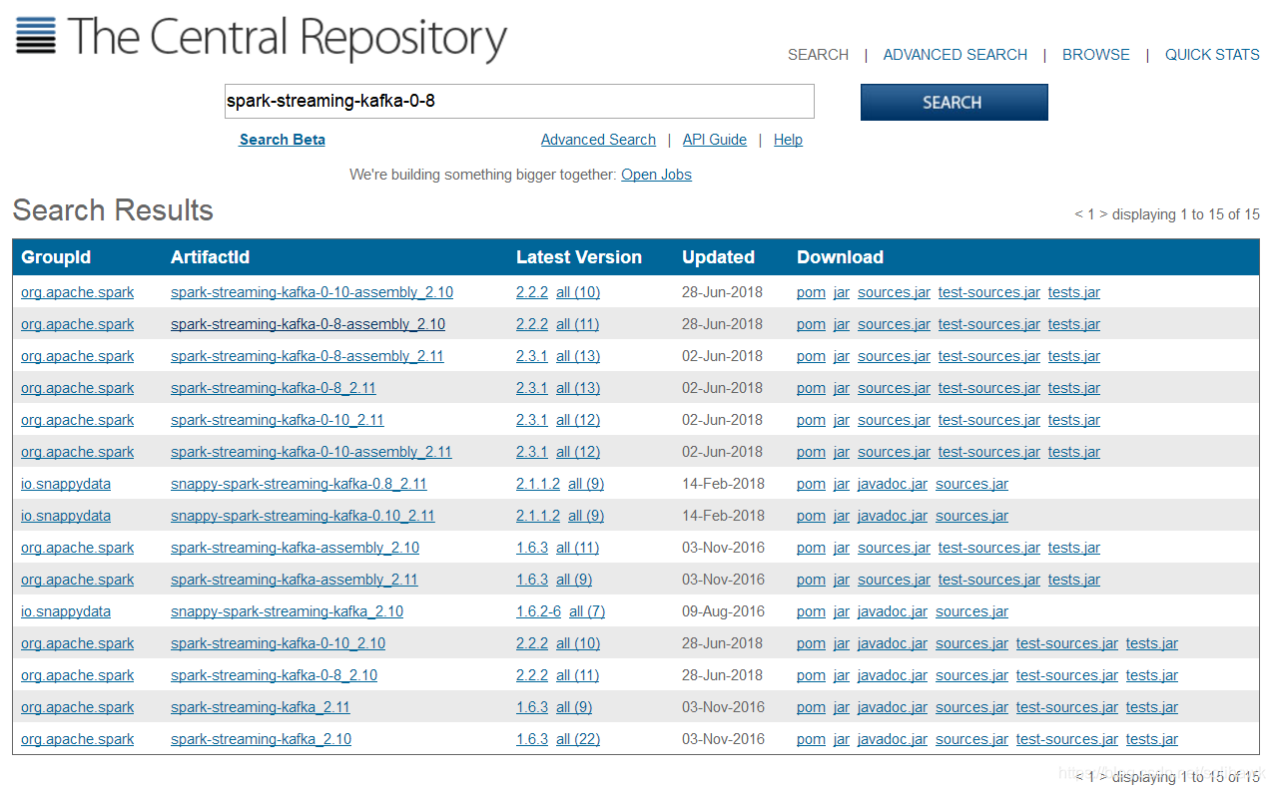Open Advanced Search link below search box

click(x=598, y=140)
